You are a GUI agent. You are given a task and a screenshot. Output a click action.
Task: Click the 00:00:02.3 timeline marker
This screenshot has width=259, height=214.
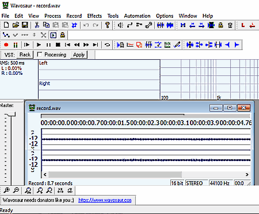[x=145, y=123]
